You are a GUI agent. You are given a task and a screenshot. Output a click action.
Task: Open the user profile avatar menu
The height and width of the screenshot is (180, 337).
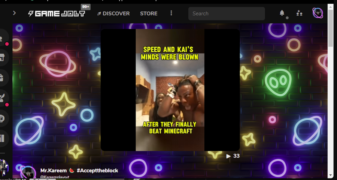(318, 13)
